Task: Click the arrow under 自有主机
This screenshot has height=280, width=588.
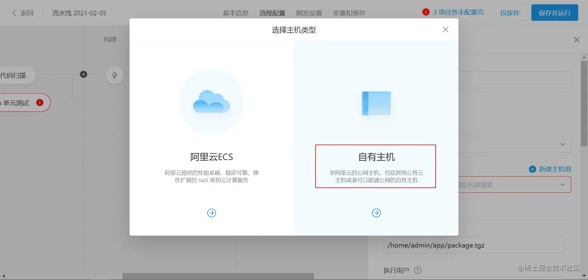Action: [376, 213]
